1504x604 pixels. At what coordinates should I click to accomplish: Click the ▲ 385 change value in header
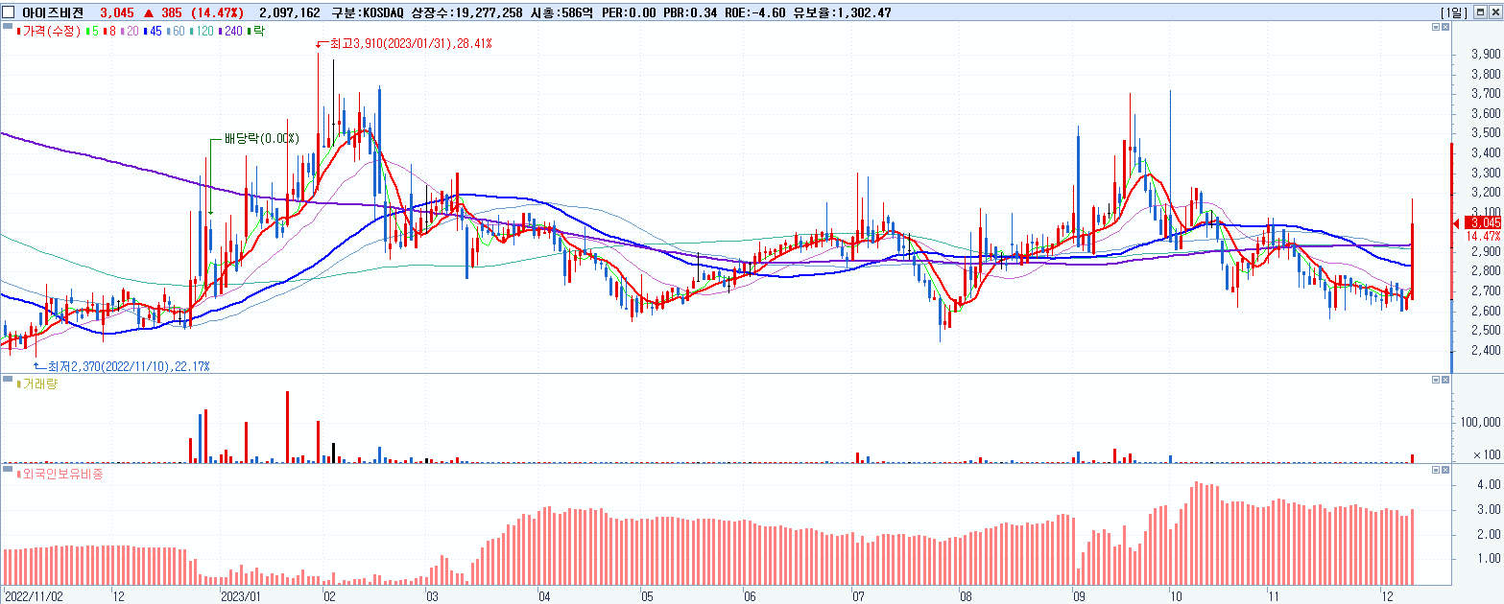click(x=165, y=12)
